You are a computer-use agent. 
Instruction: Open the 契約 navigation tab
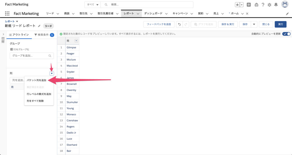(x=200, y=14)
